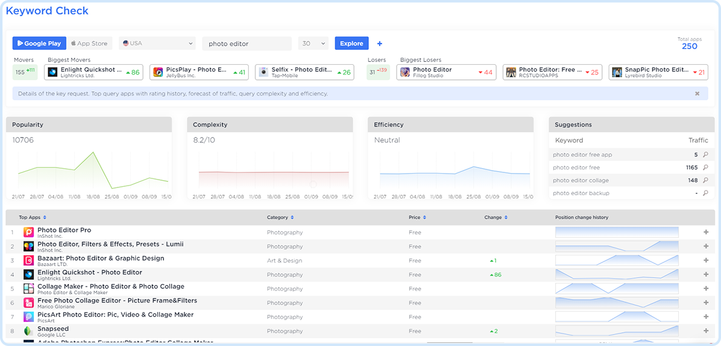Image resolution: width=721 pixels, height=346 pixels.
Task: Click the blue plus icon beside Explore
Action: point(379,44)
